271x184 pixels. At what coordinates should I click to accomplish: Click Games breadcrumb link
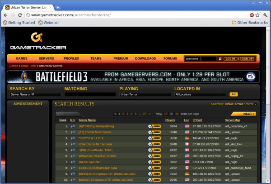[14, 66]
